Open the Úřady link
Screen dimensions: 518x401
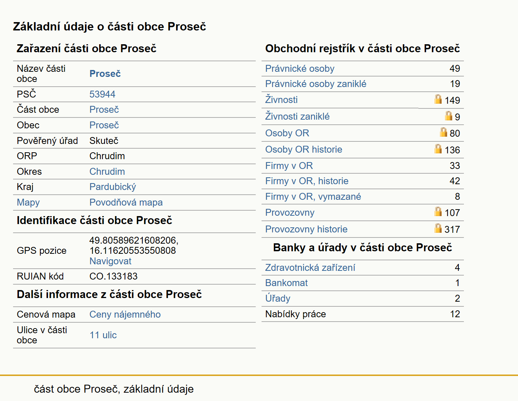point(278,298)
